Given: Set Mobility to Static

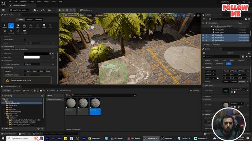Looking at the screenshot, I should click(226, 81).
